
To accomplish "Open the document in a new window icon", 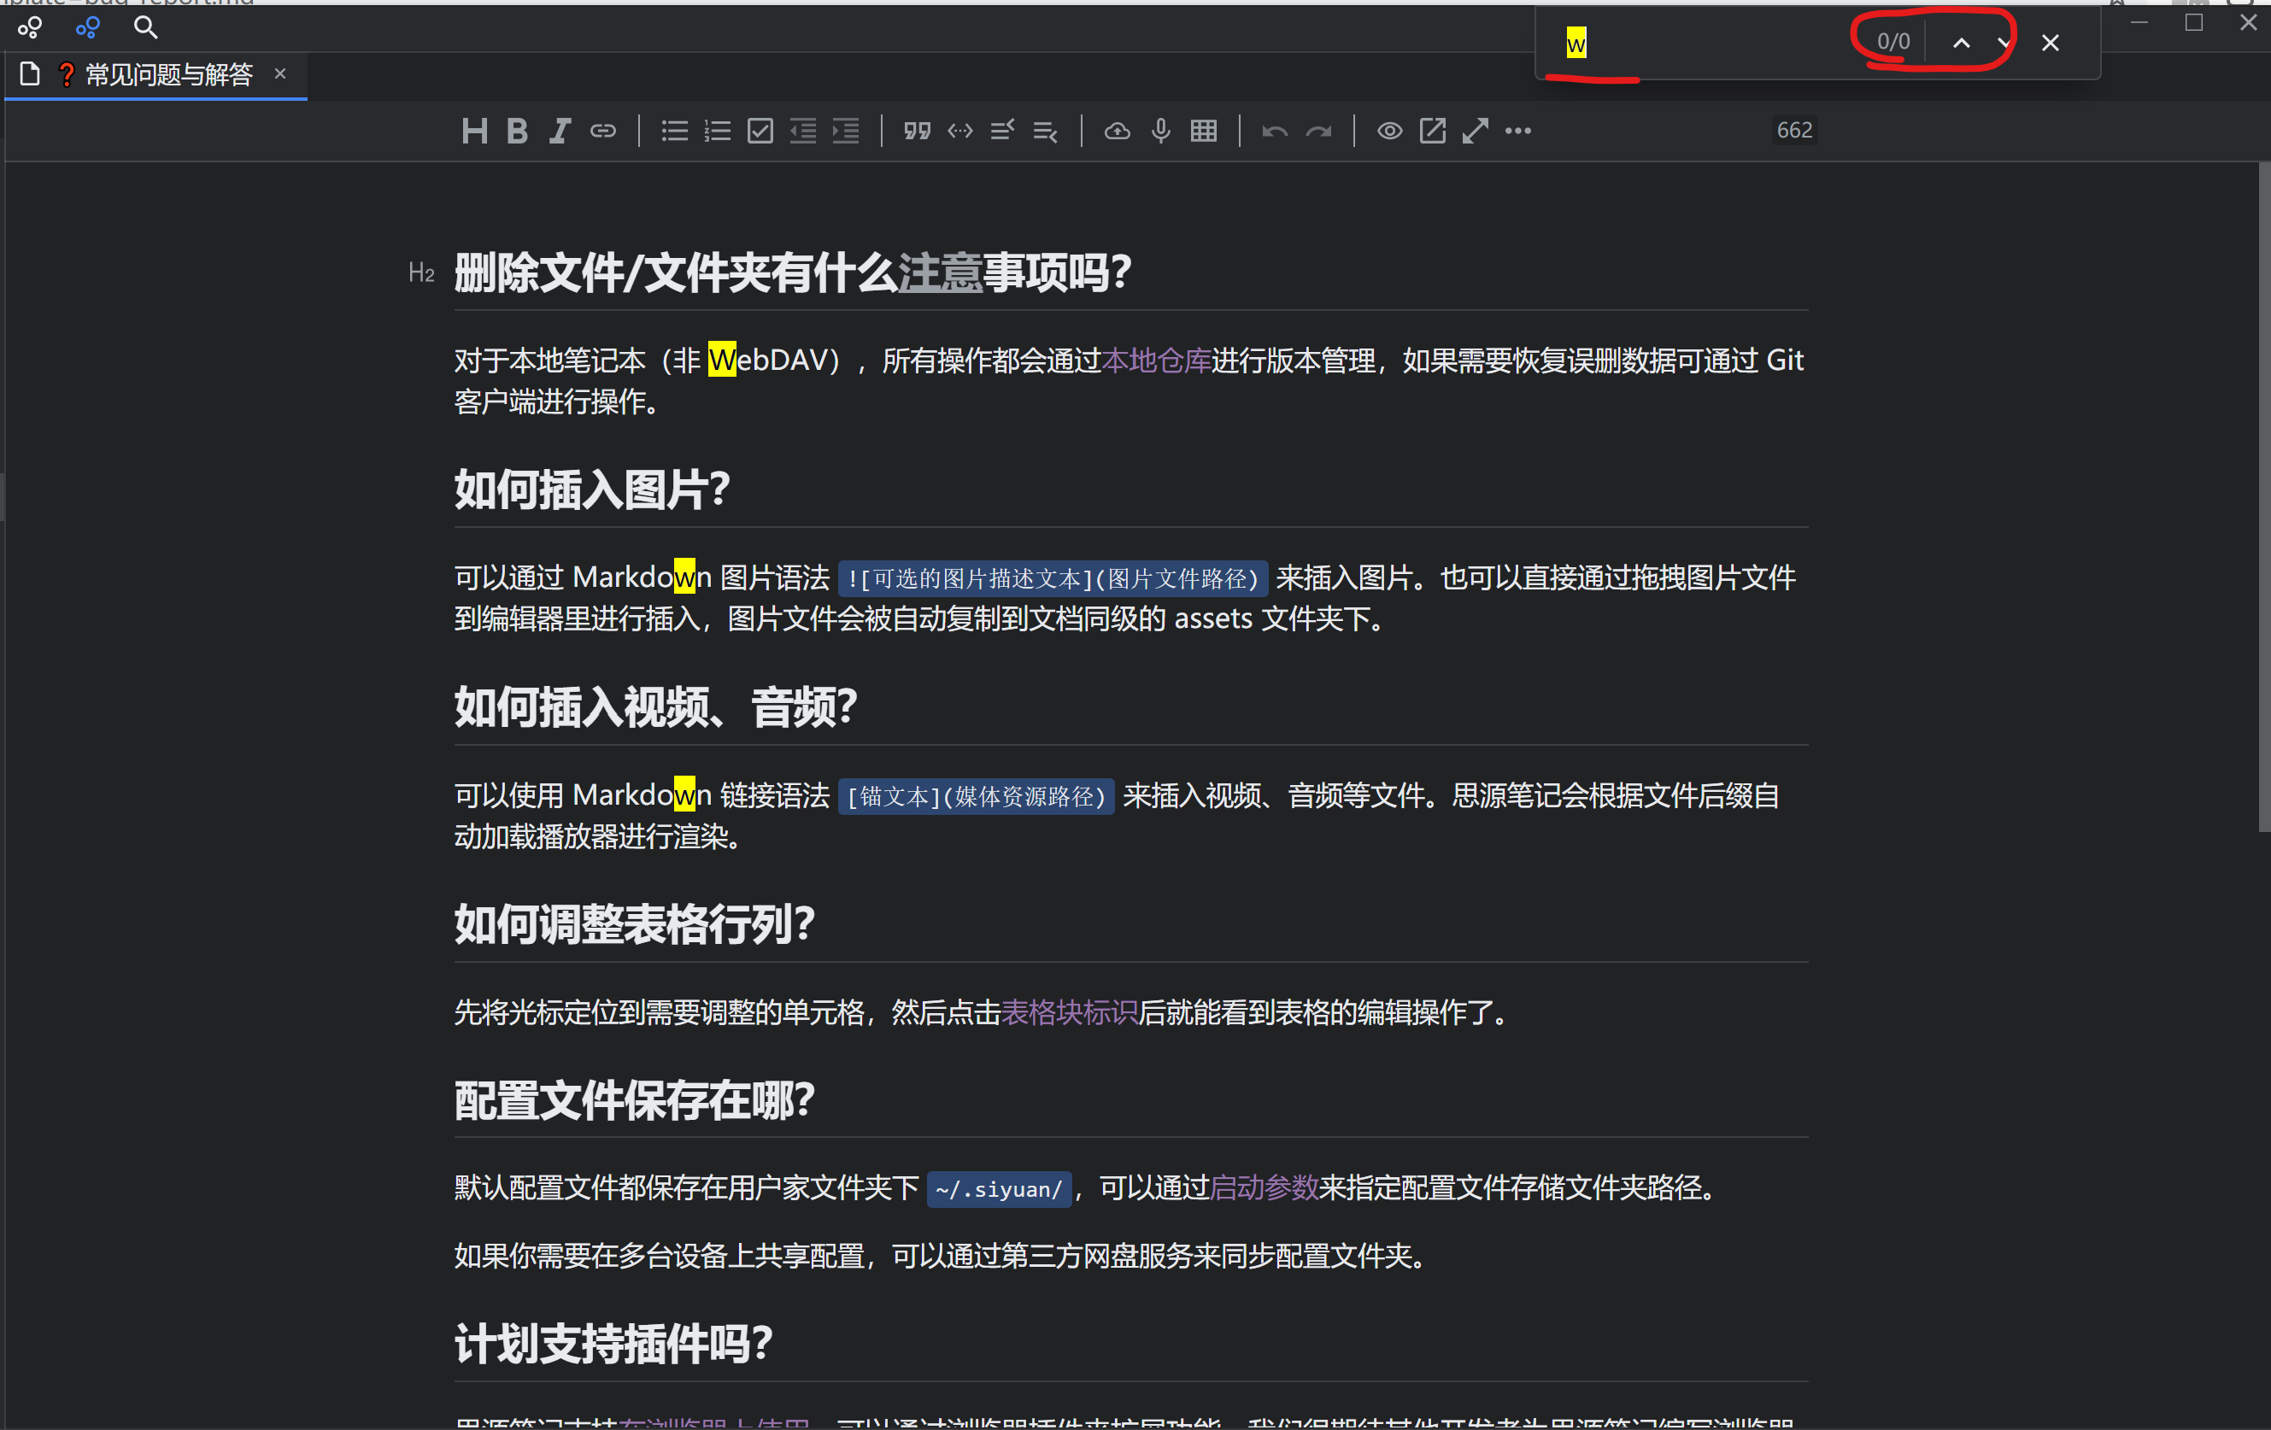I will click(x=1433, y=131).
